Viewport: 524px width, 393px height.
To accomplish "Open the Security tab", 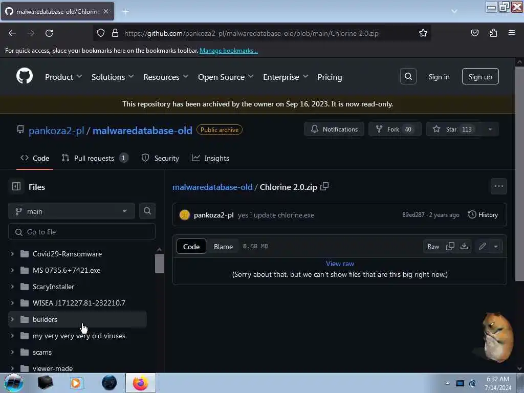I will click(160, 158).
